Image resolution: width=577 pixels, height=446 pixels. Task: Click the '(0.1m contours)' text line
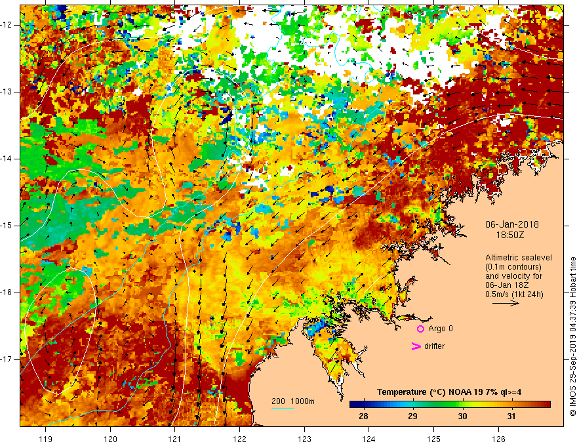(x=513, y=267)
